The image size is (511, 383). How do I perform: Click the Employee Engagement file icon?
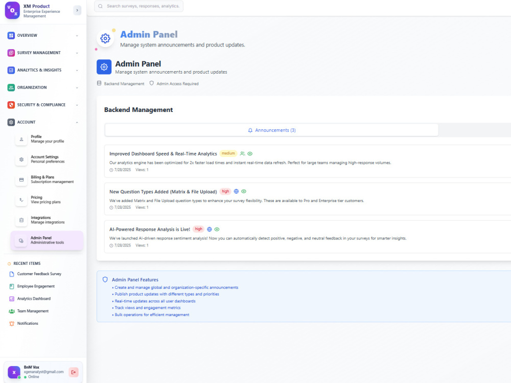tap(12, 286)
